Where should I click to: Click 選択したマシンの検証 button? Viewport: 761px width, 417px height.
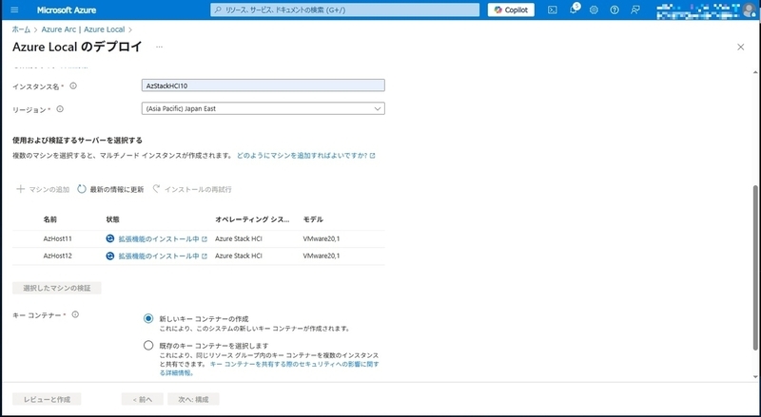[x=57, y=288]
